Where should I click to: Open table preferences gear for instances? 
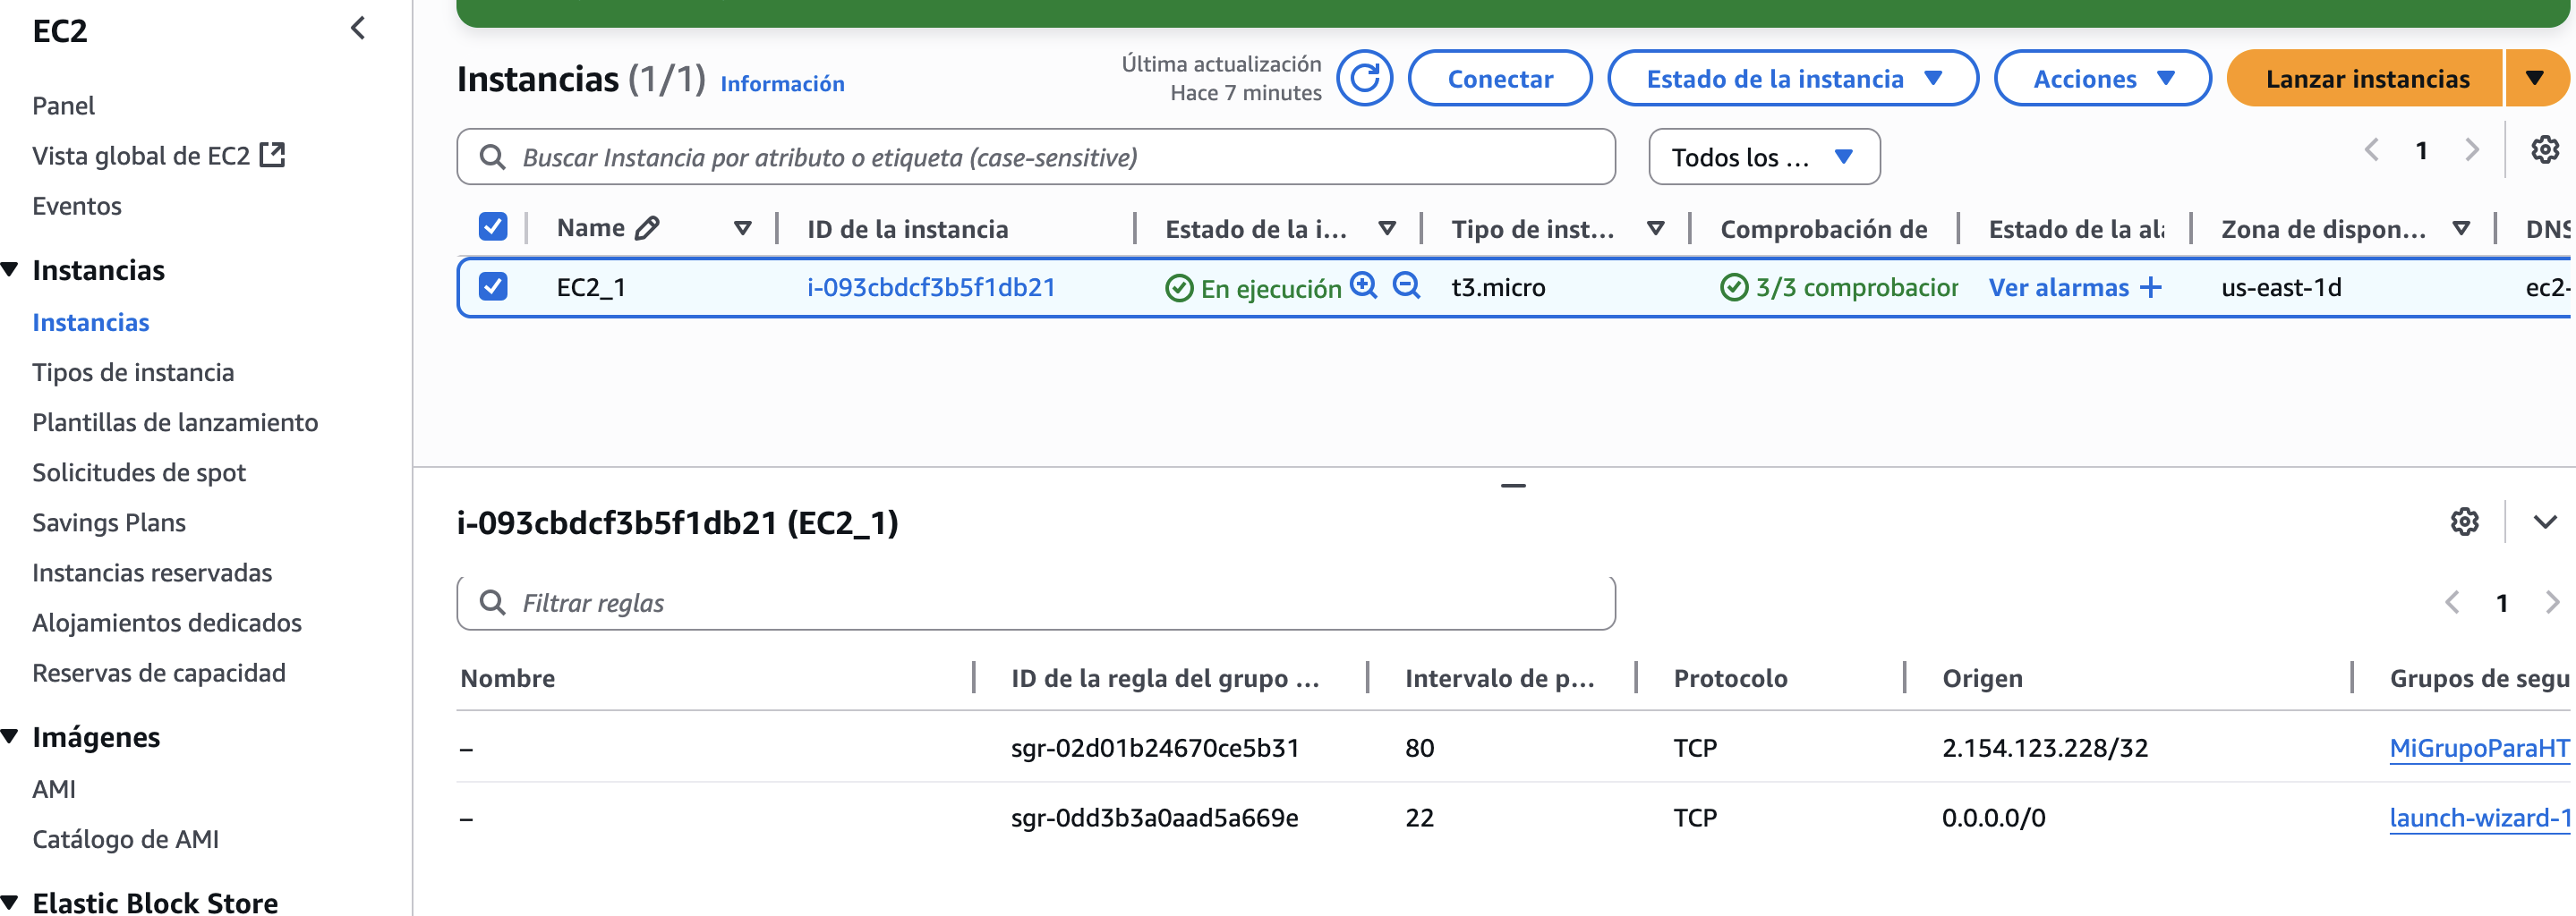pyautogui.click(x=2544, y=150)
